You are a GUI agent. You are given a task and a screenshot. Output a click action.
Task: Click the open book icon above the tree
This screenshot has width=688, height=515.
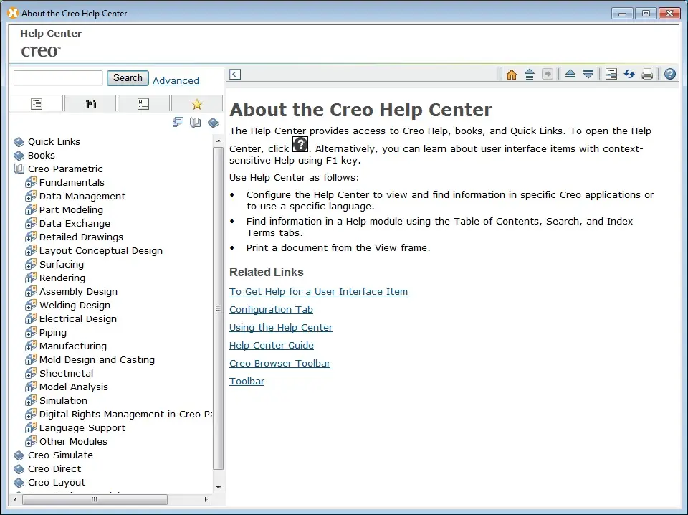(195, 122)
